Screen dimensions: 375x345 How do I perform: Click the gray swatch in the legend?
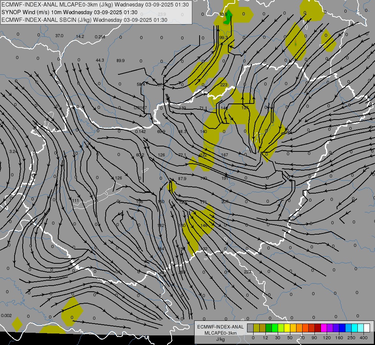tap(251, 328)
